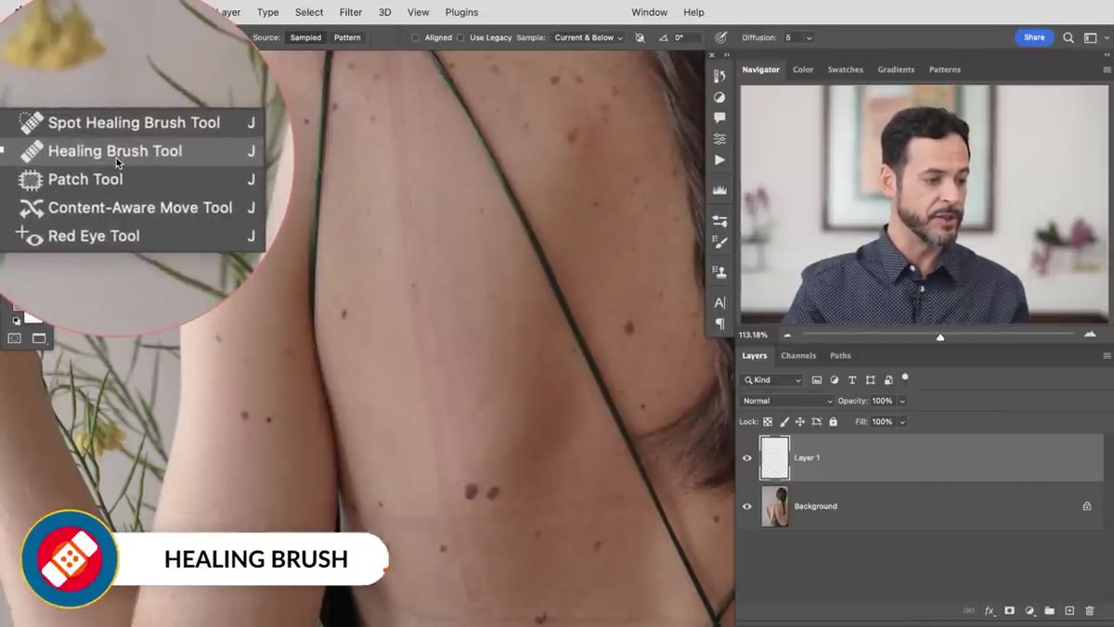Open the Brushes panel icon
The height and width of the screenshot is (627, 1114).
click(719, 242)
